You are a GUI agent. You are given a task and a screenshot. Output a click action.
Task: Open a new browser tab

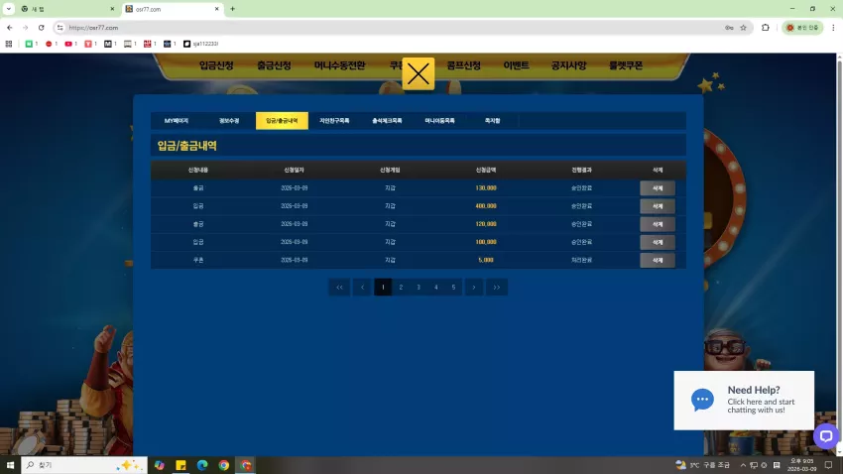point(232,9)
